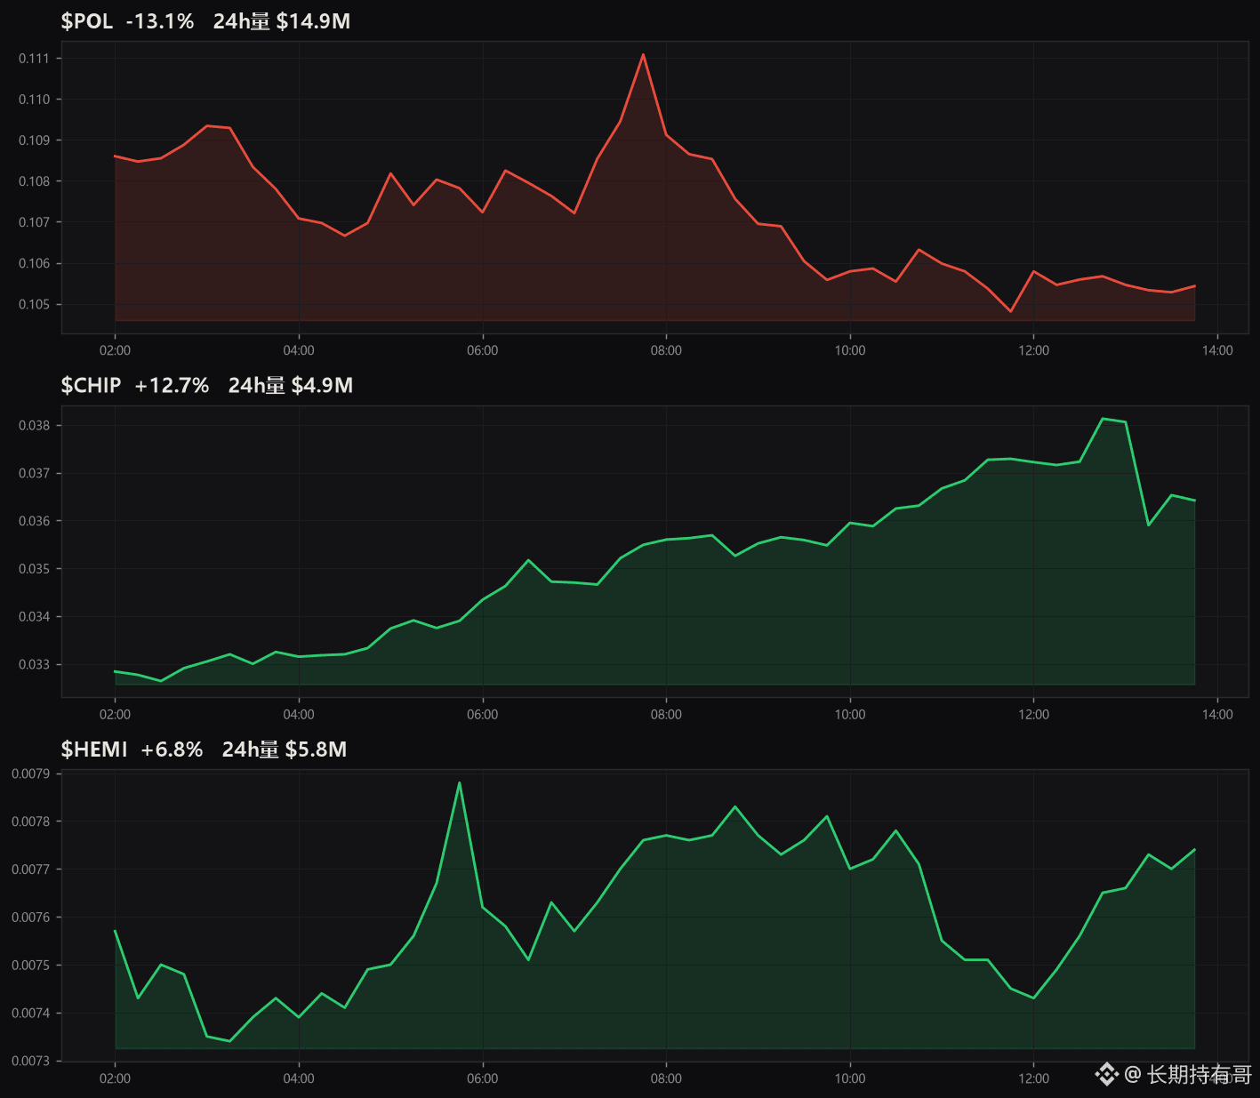
Task: Click the +6.8% change value
Action: pyautogui.click(x=172, y=749)
